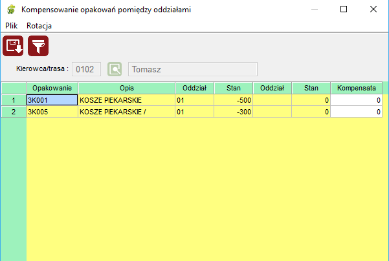Click the Kierowca/trasa code field 0102
Screen dimensions: 389x261
[86, 69]
